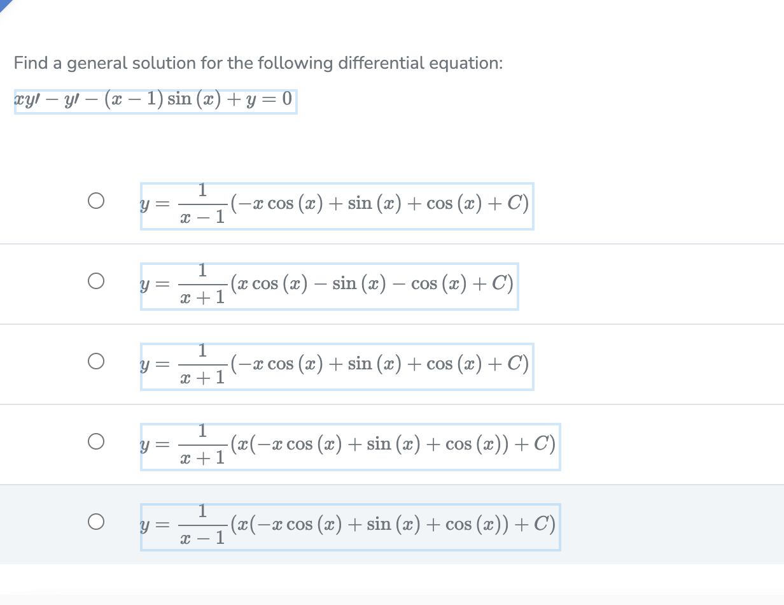Pick the fourth answer radio button
The image size is (784, 605).
tap(95, 441)
